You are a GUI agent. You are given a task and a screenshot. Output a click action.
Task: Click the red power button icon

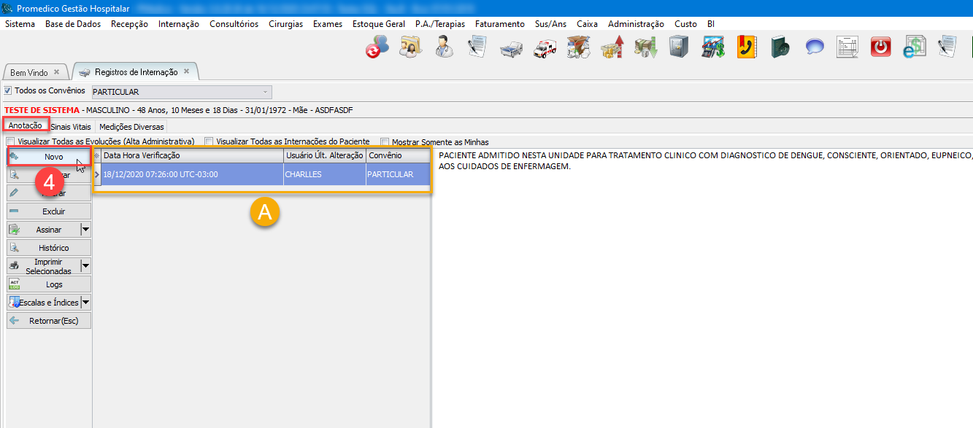[881, 47]
